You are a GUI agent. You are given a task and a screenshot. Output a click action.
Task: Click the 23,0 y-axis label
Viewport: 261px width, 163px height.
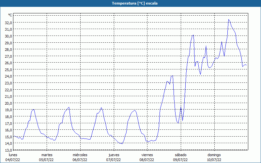[8, 83]
